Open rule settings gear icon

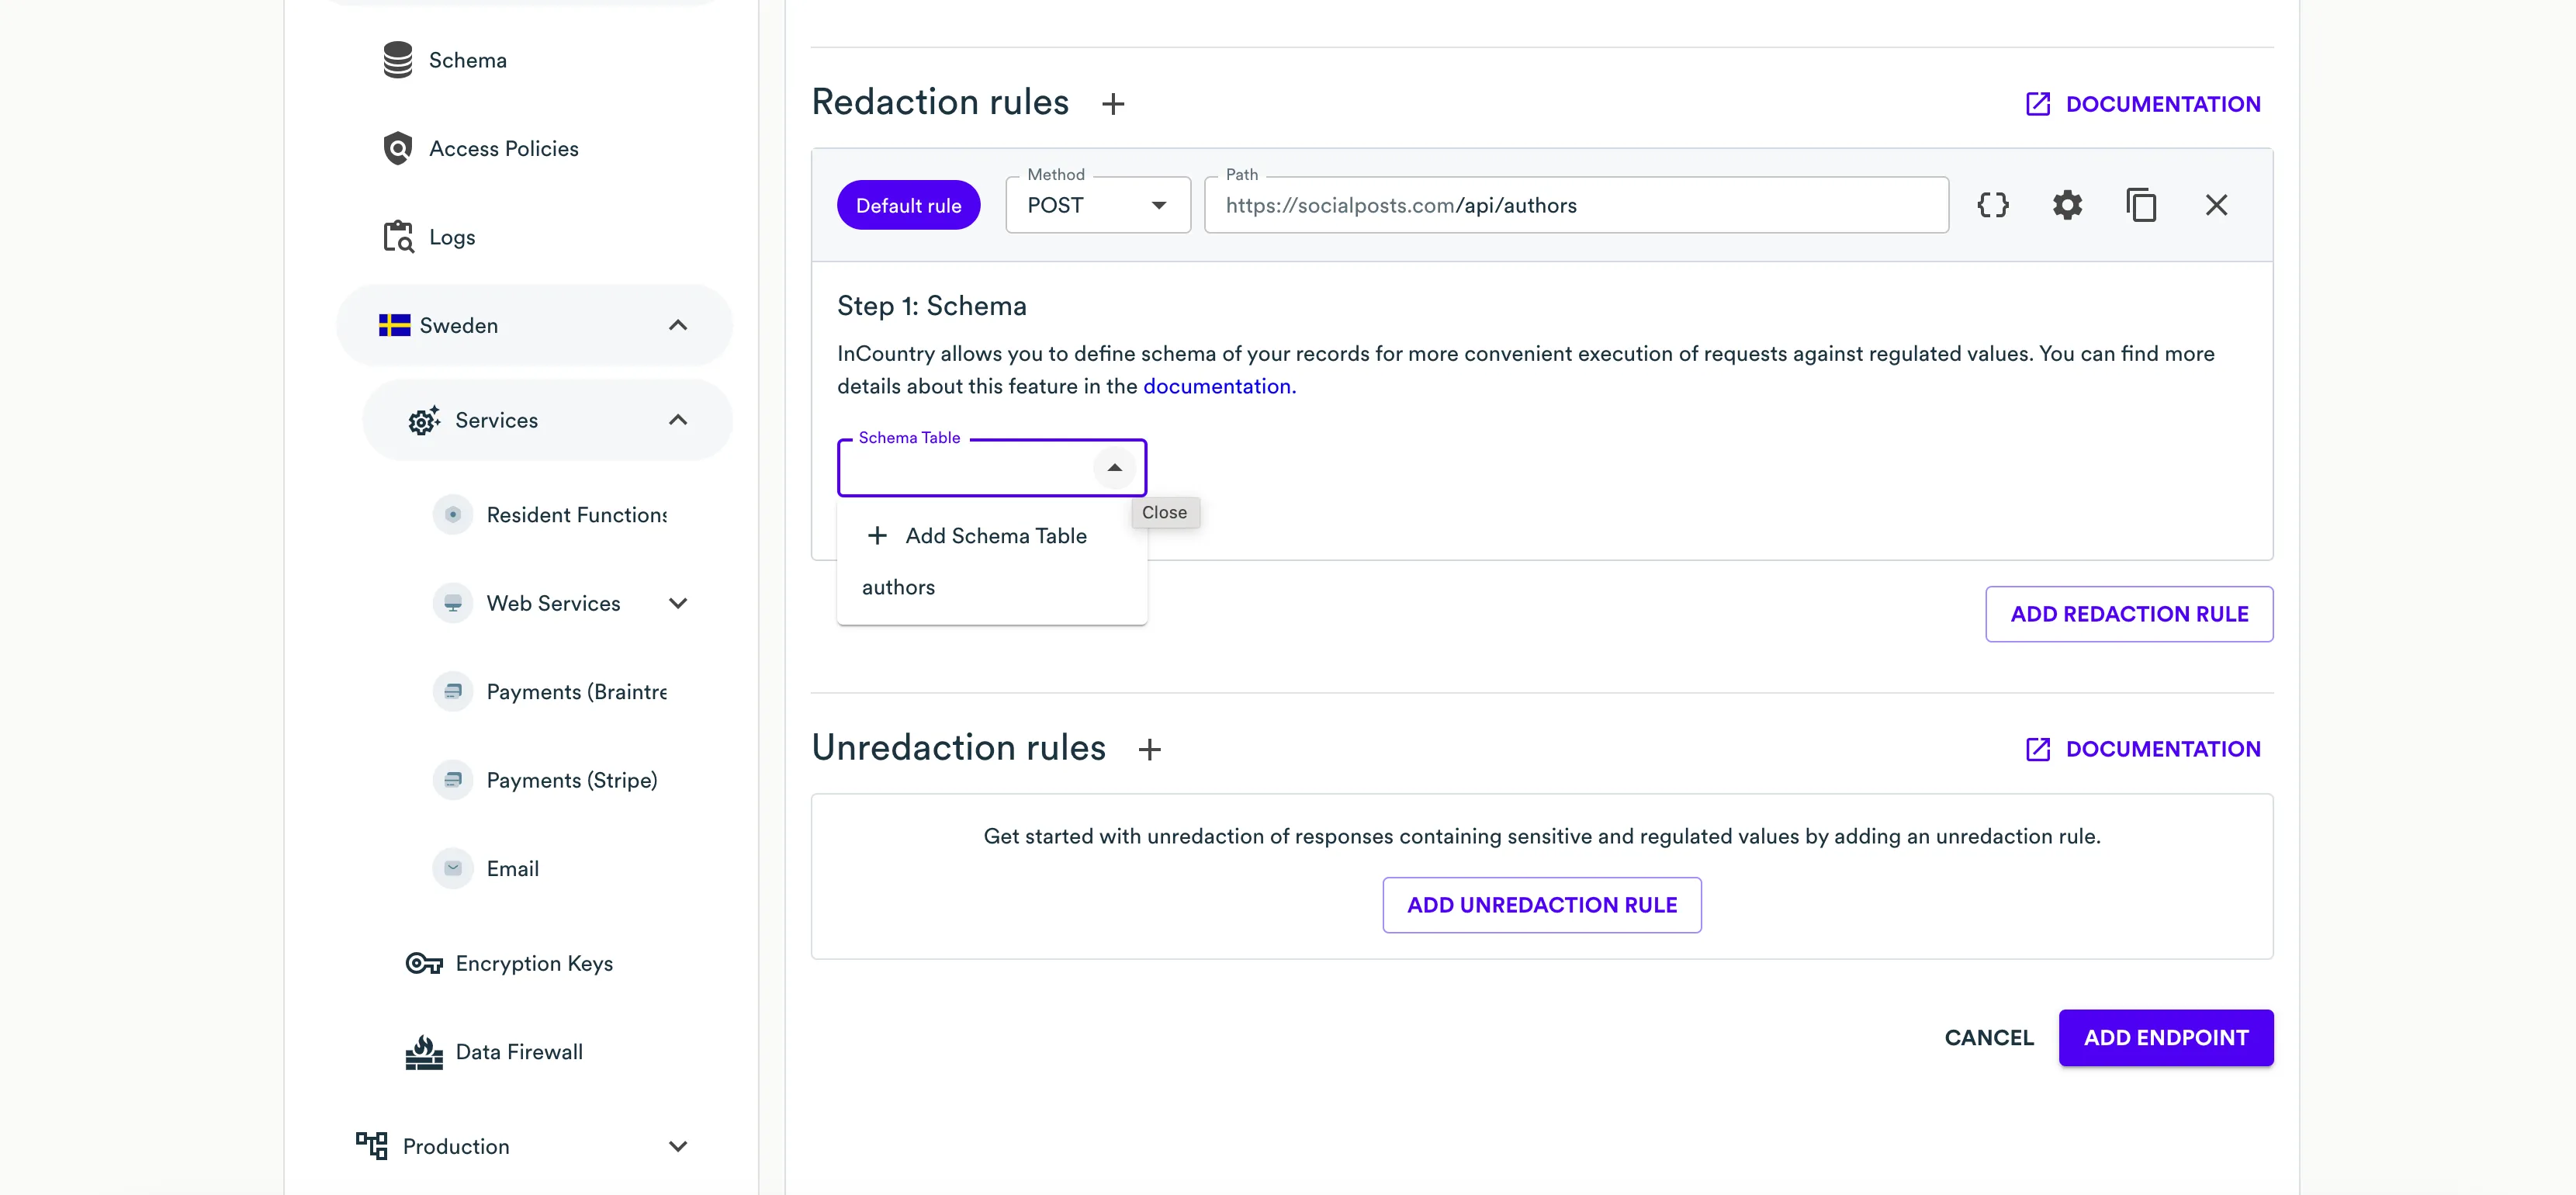2067,205
